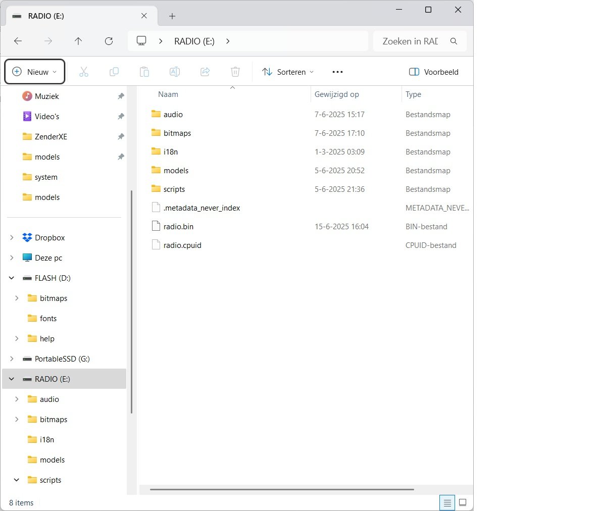Click RADIO (E:) in address breadcrumb
Image resolution: width=600 pixels, height=511 pixels.
(x=194, y=41)
